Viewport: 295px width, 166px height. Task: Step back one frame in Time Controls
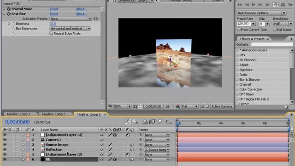247,5
